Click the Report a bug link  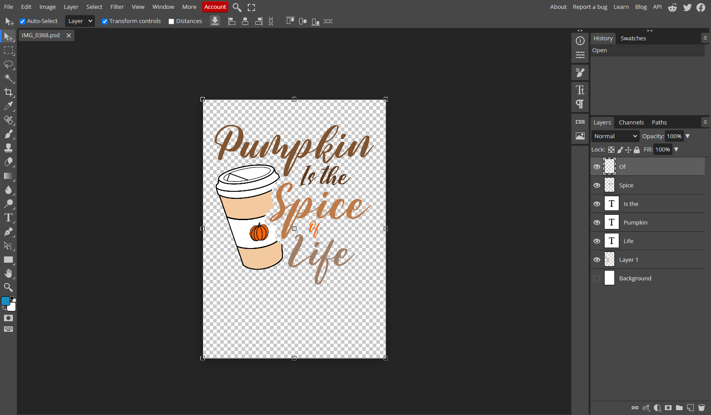coord(590,7)
